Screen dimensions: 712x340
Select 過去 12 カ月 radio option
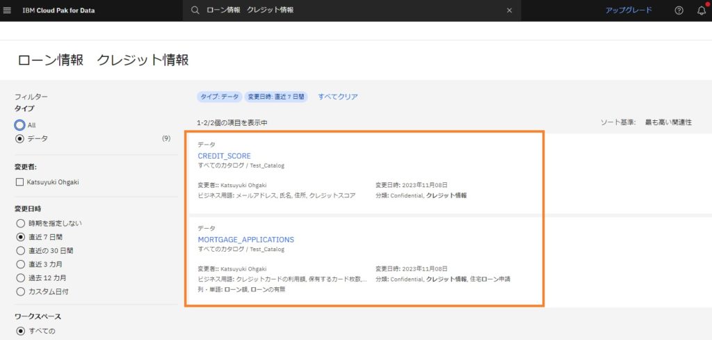click(20, 278)
